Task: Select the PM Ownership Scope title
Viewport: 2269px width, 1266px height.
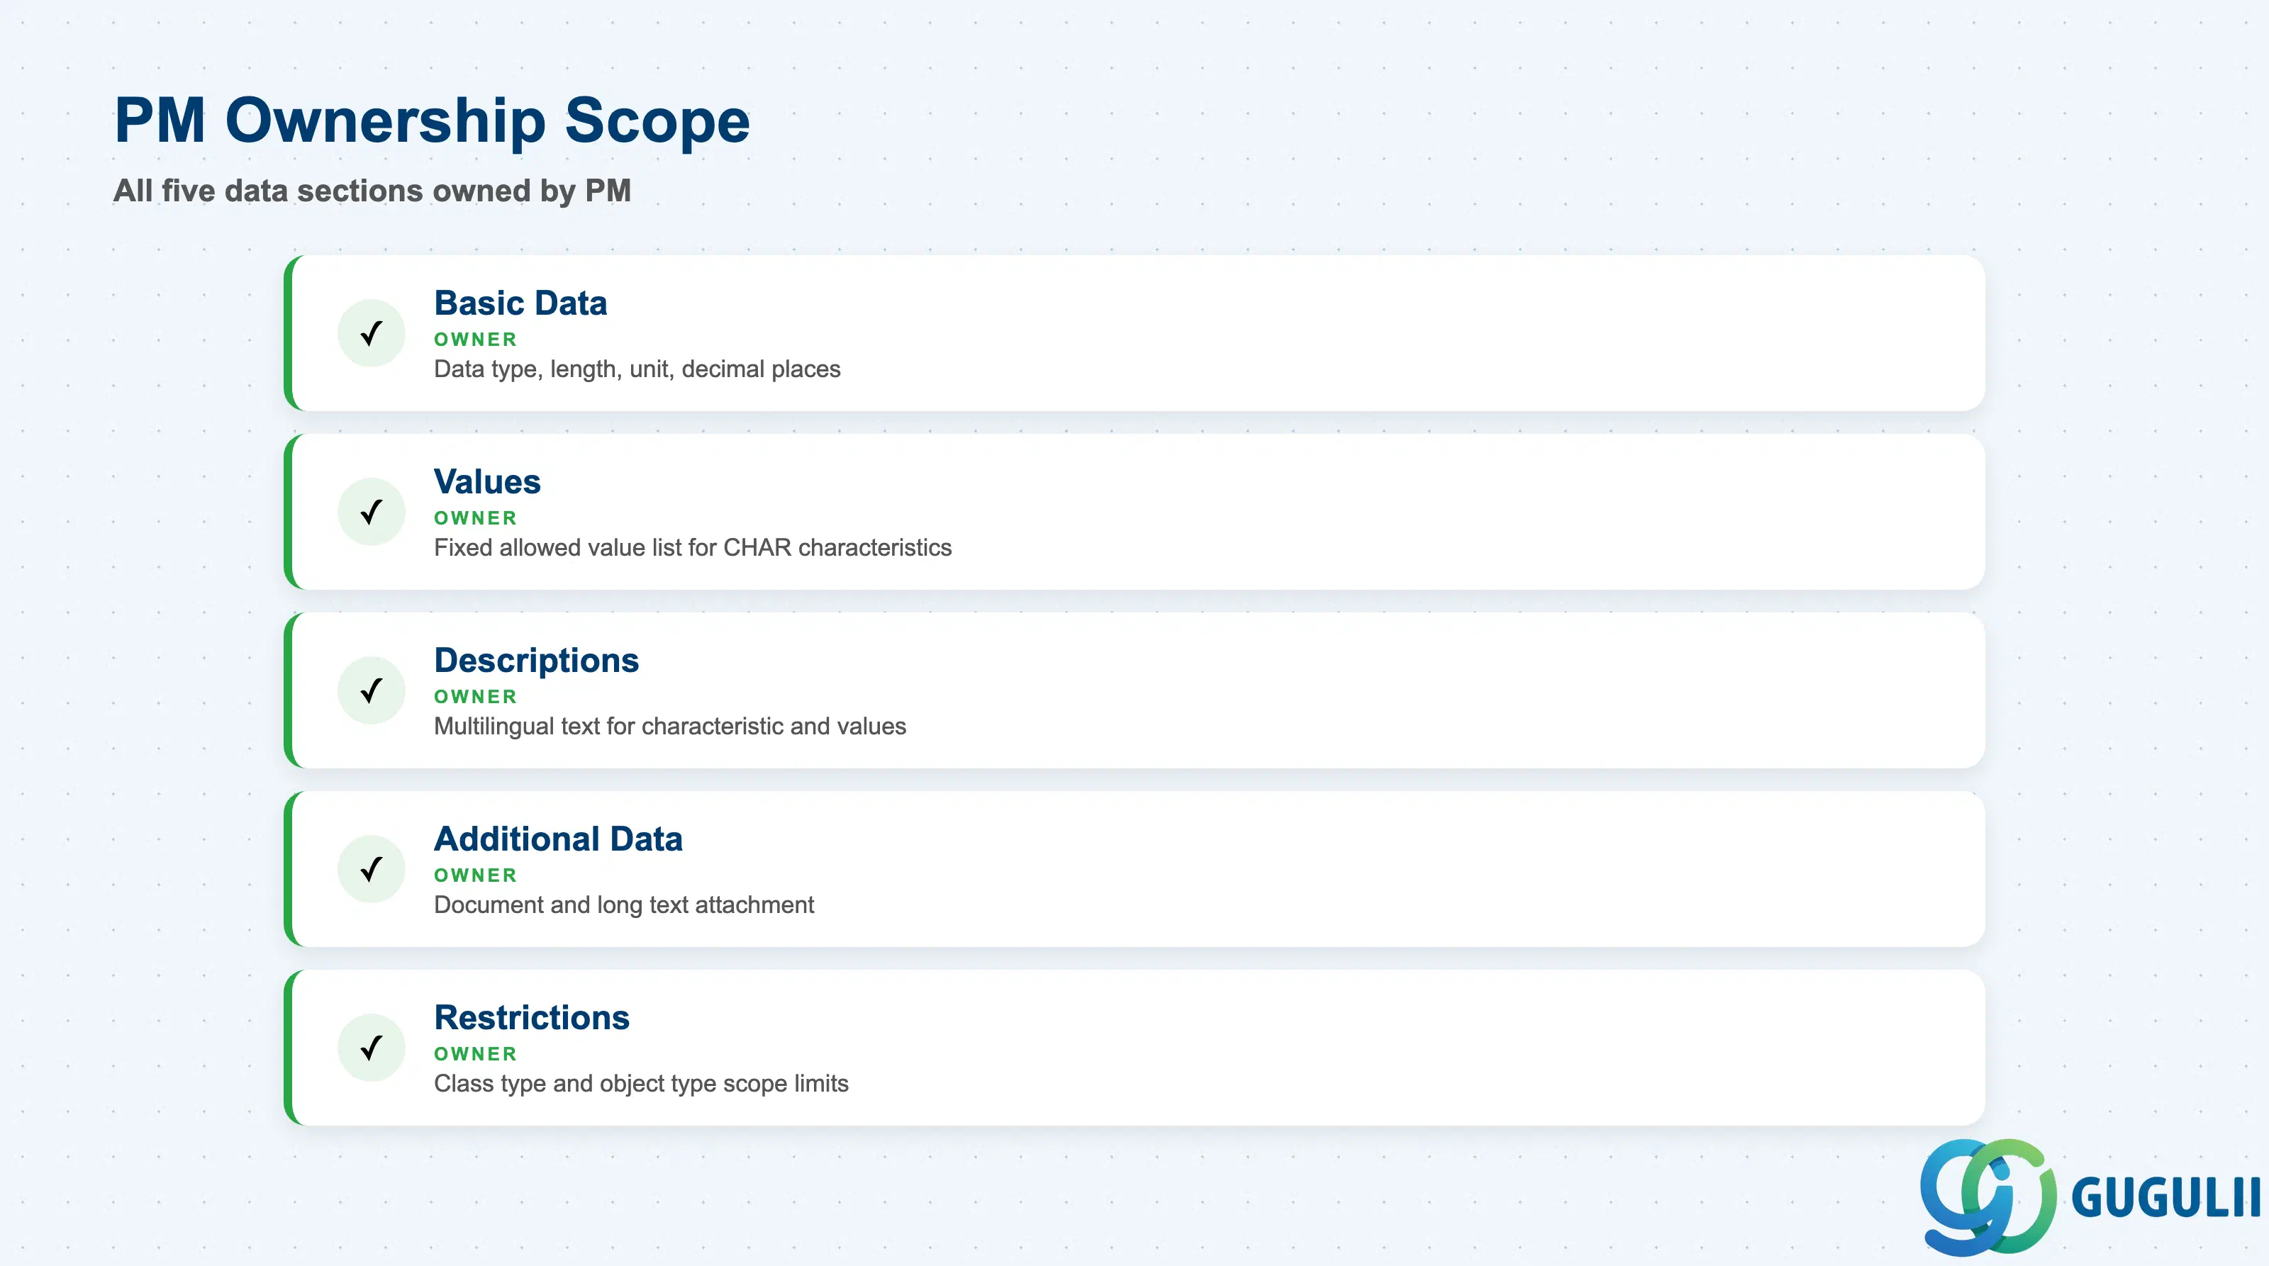Action: (432, 121)
